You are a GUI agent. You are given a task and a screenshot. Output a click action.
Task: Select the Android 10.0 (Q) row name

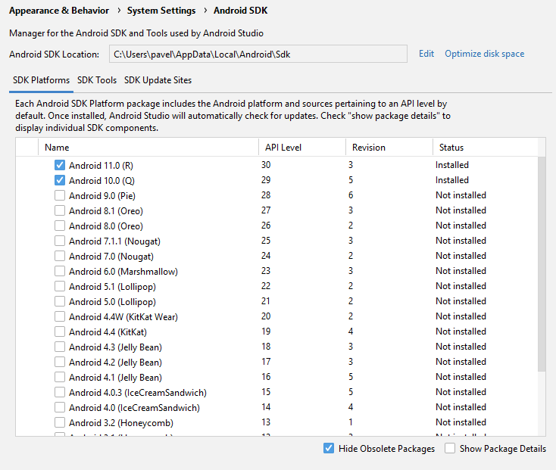tap(102, 181)
